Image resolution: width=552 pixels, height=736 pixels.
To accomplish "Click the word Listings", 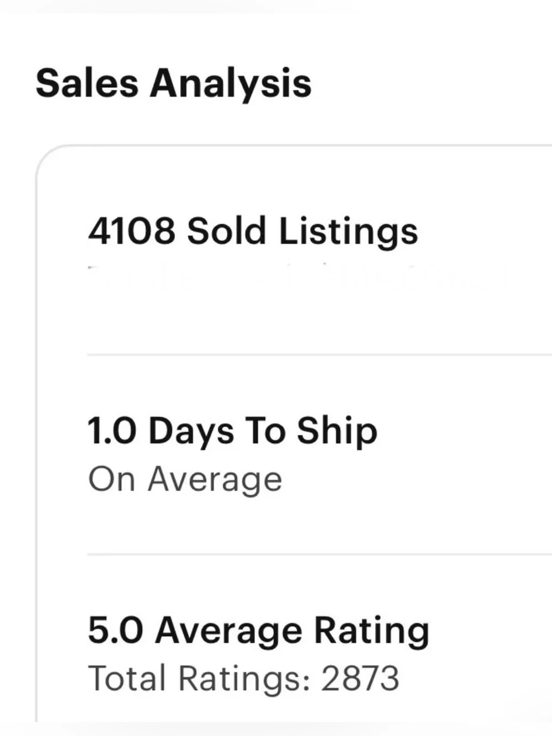I will (x=348, y=231).
